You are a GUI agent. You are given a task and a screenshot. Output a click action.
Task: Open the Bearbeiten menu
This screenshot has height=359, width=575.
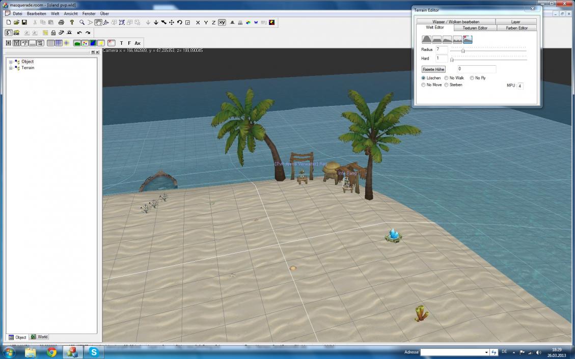(x=37, y=13)
